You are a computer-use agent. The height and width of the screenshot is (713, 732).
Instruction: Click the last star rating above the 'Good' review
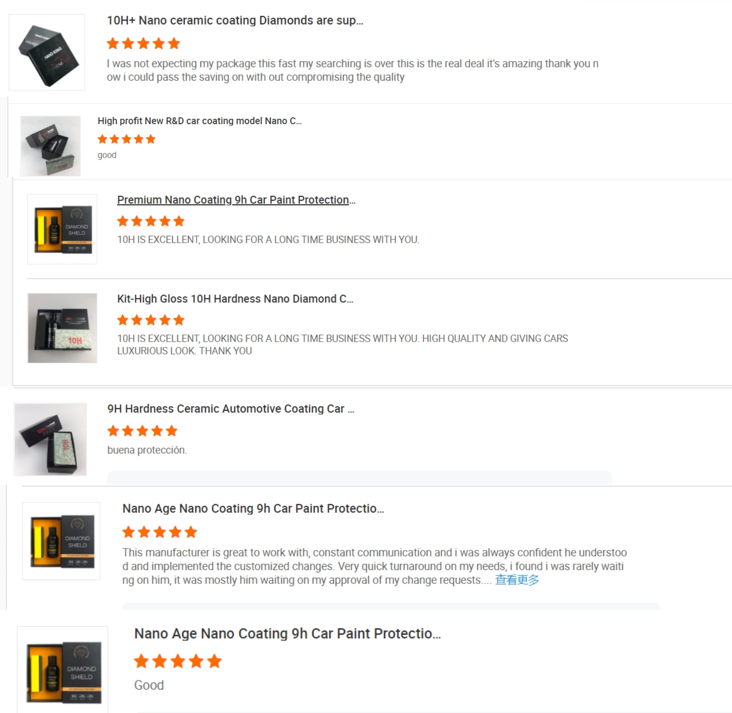click(x=178, y=661)
